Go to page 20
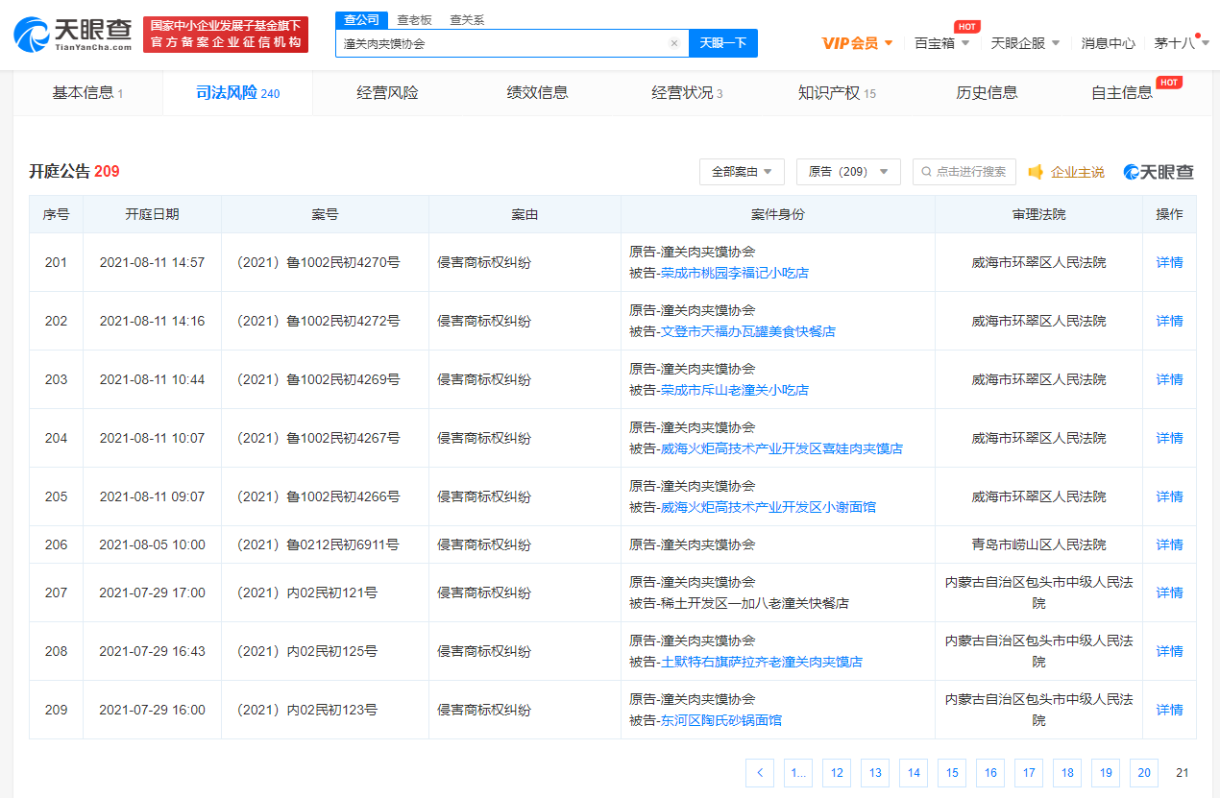Viewport: 1220px width, 798px height. [1144, 773]
